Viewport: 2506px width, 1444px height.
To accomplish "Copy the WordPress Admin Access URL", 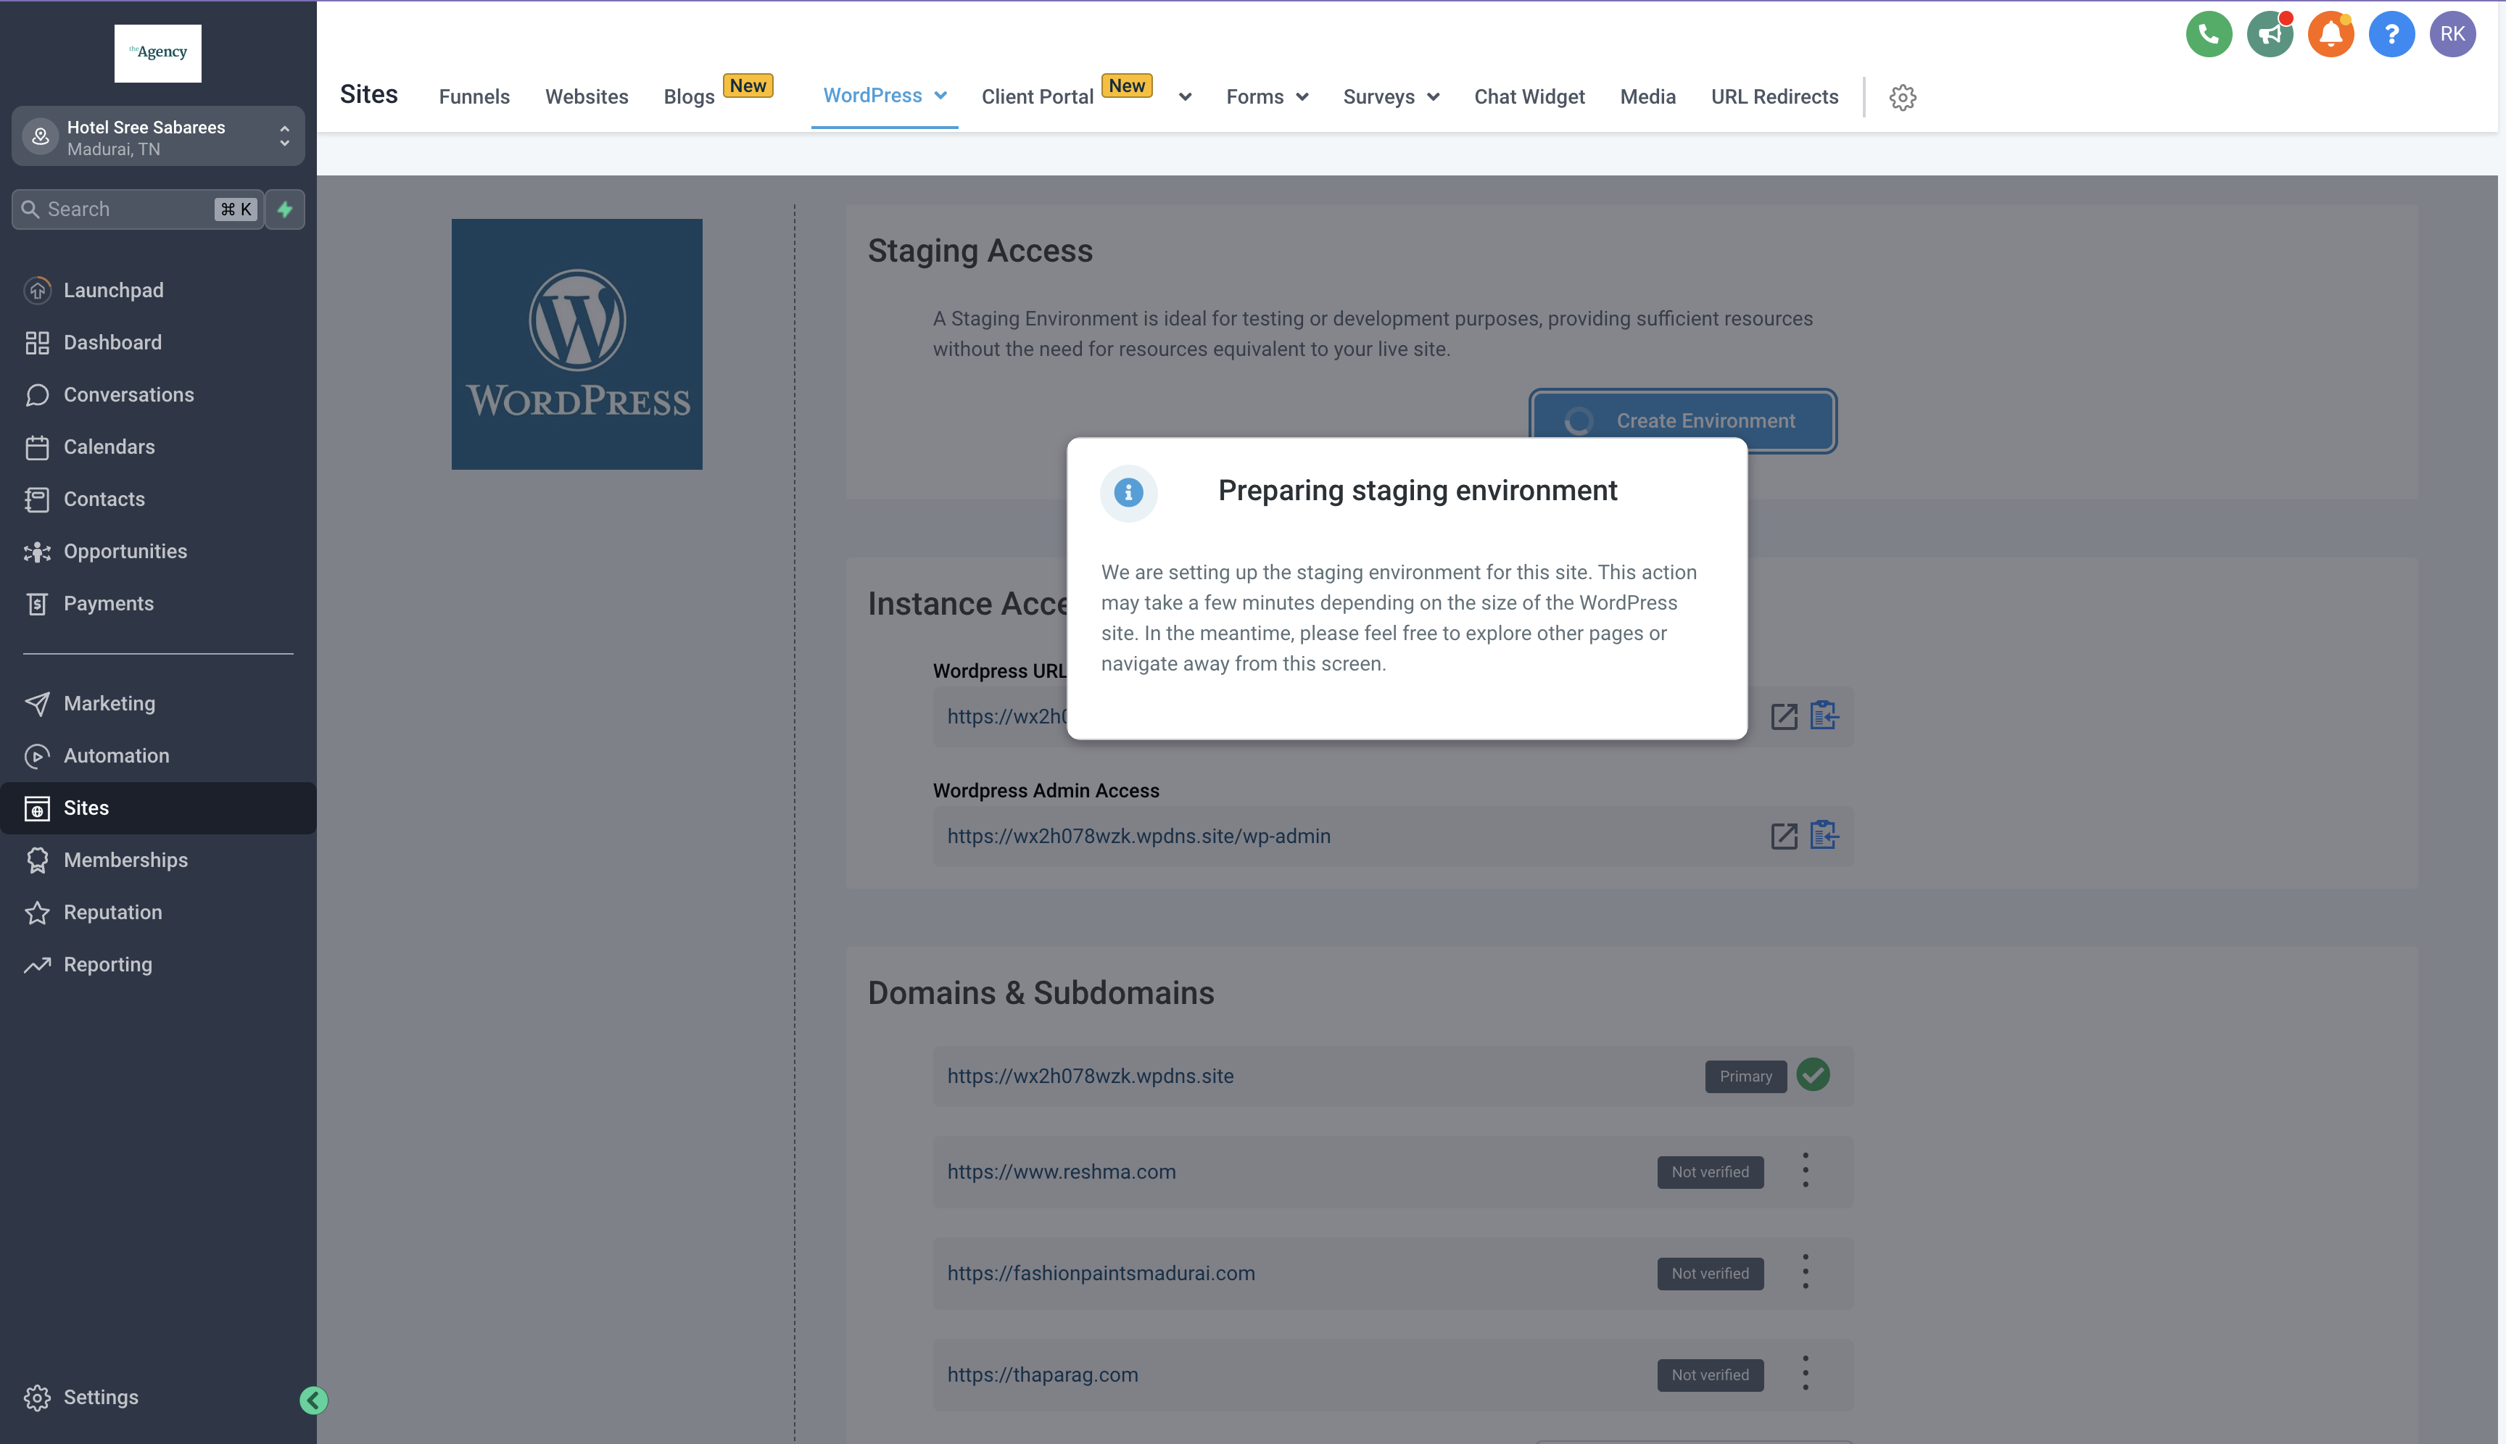I will [1824, 835].
